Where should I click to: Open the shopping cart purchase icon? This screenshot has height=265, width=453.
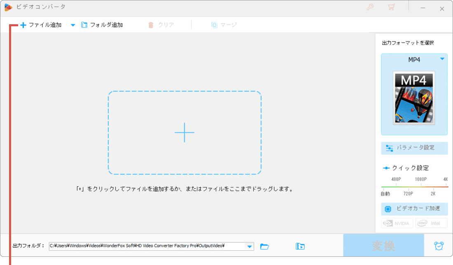[x=391, y=7]
